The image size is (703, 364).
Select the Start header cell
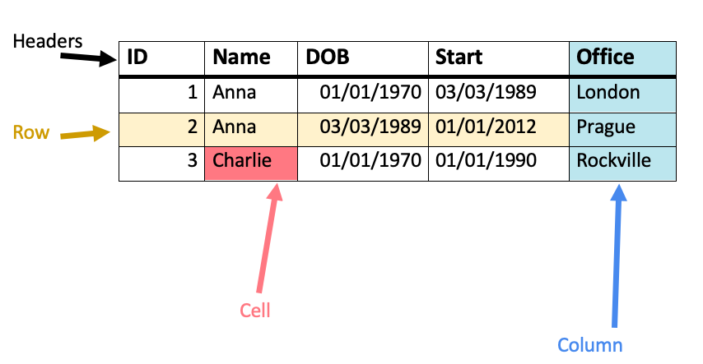coord(499,58)
